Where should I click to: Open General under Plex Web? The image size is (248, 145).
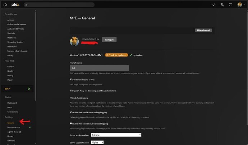[10, 67]
